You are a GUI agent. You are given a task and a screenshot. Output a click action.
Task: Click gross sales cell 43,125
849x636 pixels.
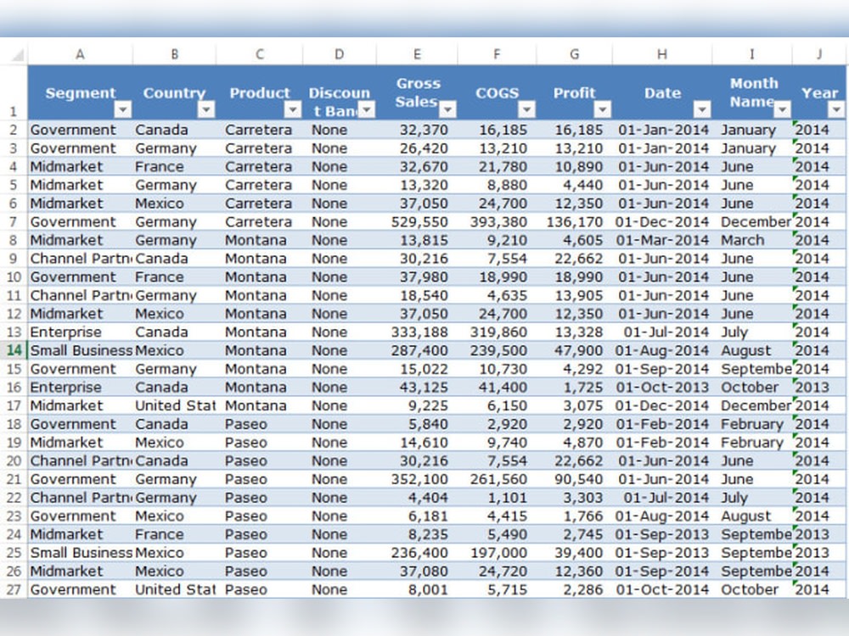pos(417,388)
